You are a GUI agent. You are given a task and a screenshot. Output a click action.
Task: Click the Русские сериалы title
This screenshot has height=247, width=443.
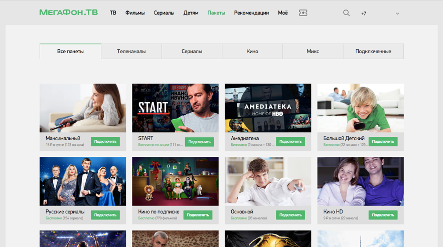[65, 212]
